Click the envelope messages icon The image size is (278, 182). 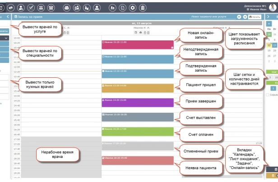point(66,8)
